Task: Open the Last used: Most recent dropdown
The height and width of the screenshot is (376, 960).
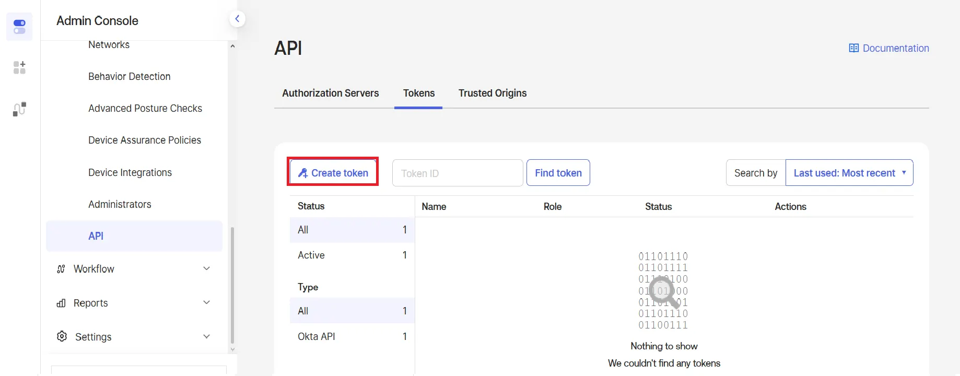Action: point(849,173)
